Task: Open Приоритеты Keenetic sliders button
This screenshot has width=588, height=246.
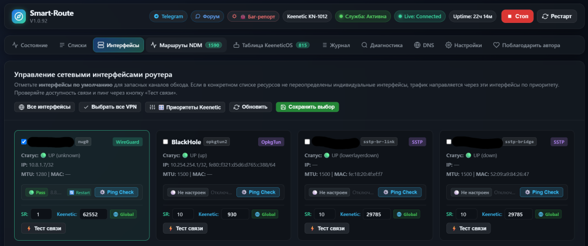Action: pyautogui.click(x=185, y=107)
